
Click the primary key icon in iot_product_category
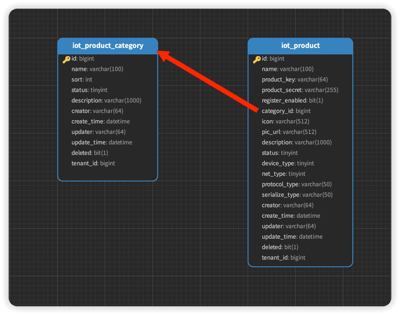[66, 59]
